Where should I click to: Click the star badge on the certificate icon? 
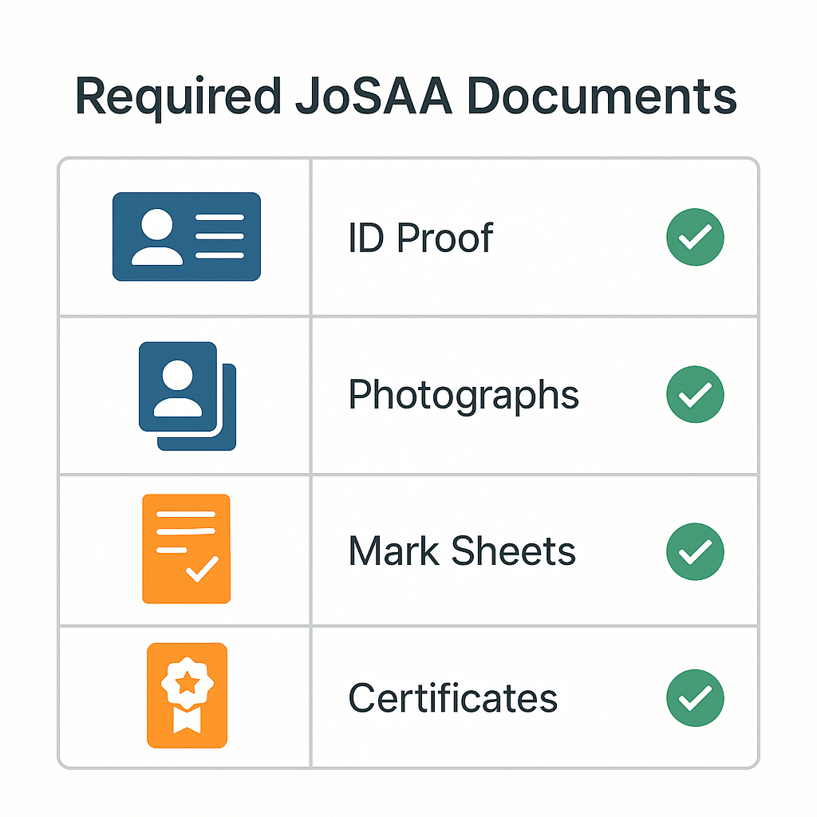point(187,681)
